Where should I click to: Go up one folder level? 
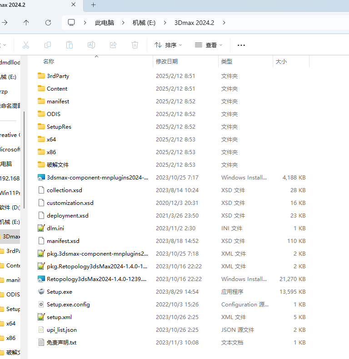(26, 23)
